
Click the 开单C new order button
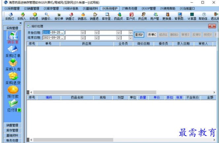tap(152, 34)
